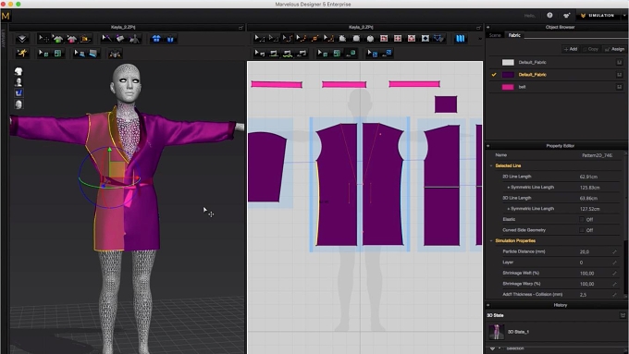Click the purple Default_Fabric color swatch
This screenshot has width=629, height=354.
pyautogui.click(x=508, y=75)
